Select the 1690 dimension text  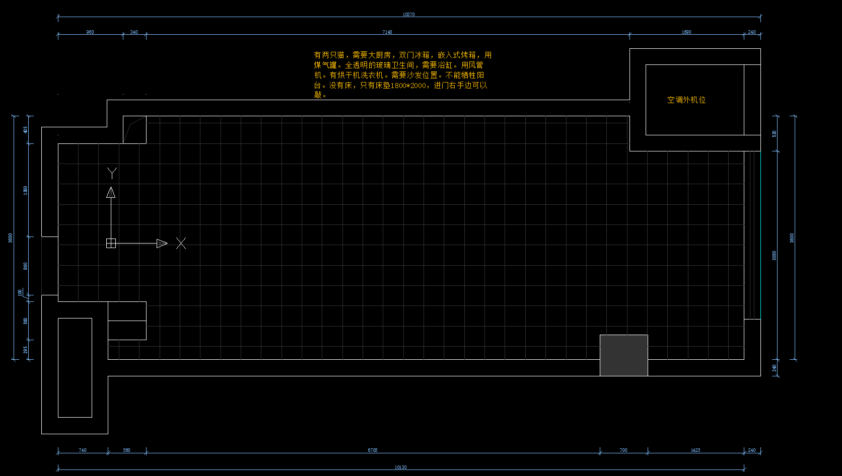[x=686, y=32]
